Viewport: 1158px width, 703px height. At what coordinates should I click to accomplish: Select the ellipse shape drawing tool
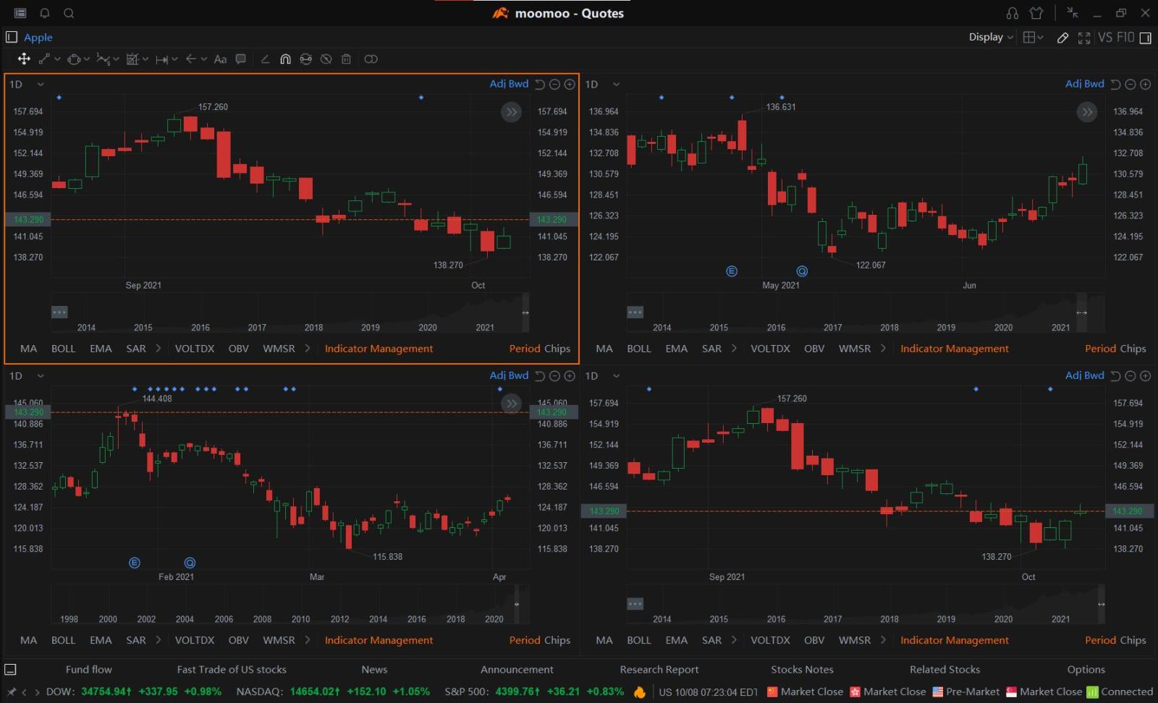74,59
